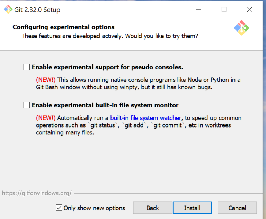Close the Git Setup window
266x219 pixels.
(x=249, y=10)
